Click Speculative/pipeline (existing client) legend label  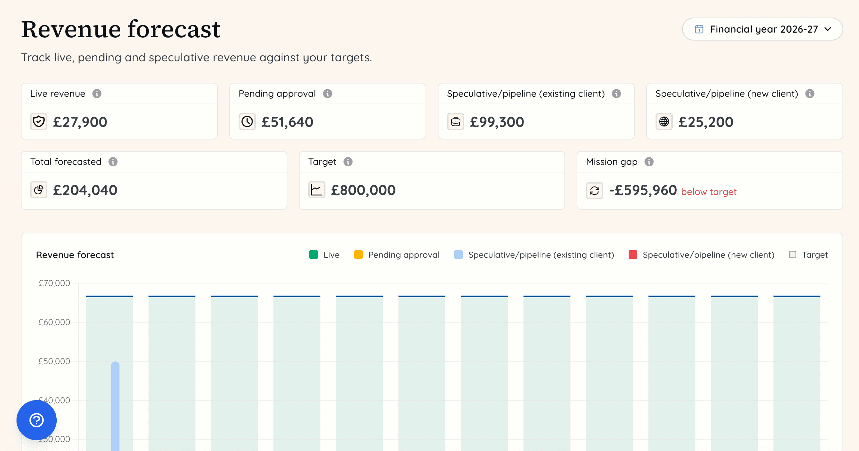[x=541, y=255]
